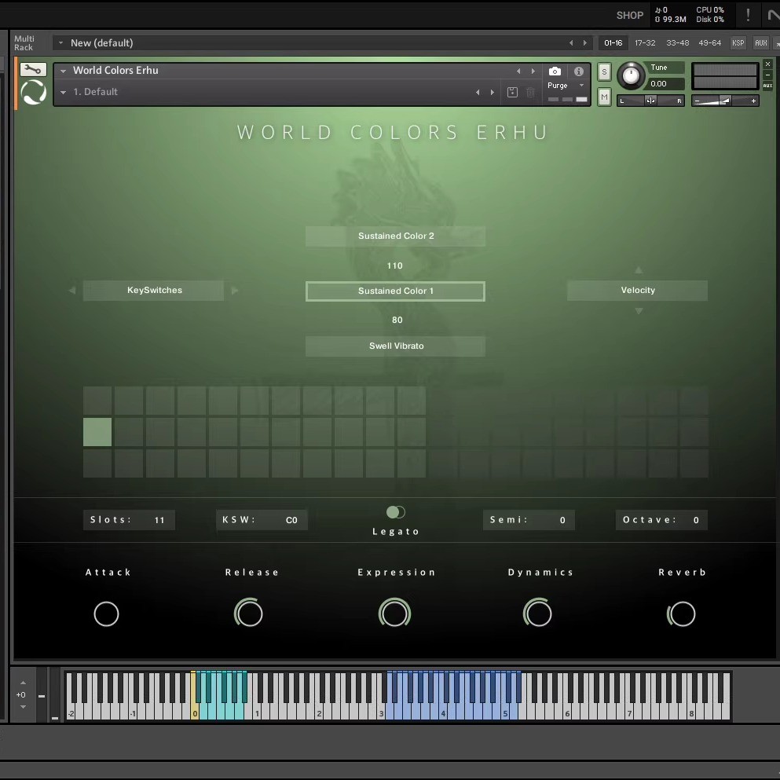Select the Sustained Color 2 articulation
Image resolution: width=780 pixels, height=780 pixels.
coord(395,236)
